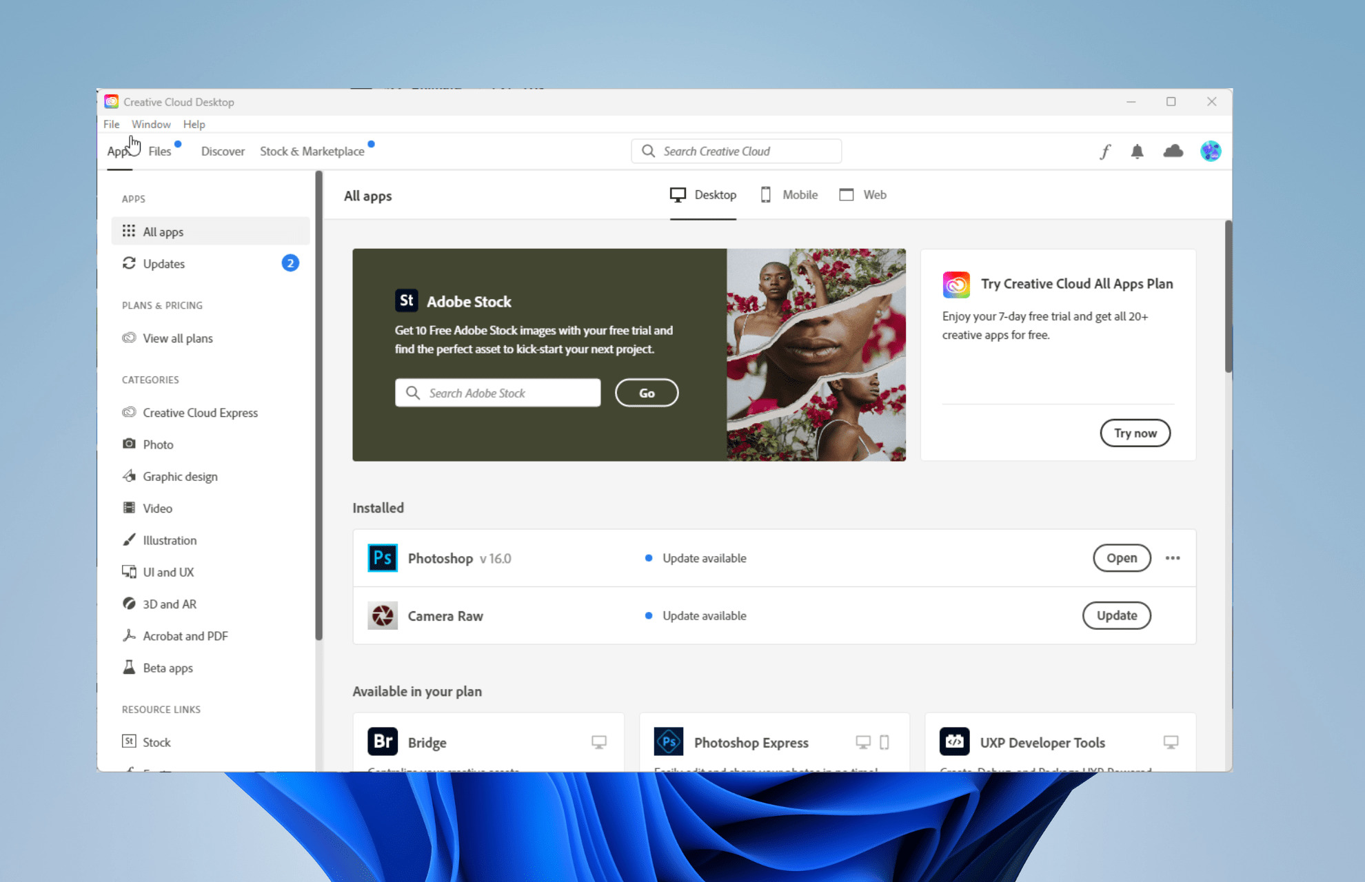
Task: Open the account profile avatar
Action: 1211,151
